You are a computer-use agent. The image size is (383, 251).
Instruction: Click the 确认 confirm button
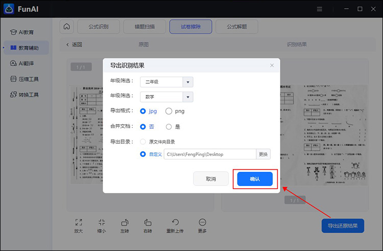(x=255, y=179)
